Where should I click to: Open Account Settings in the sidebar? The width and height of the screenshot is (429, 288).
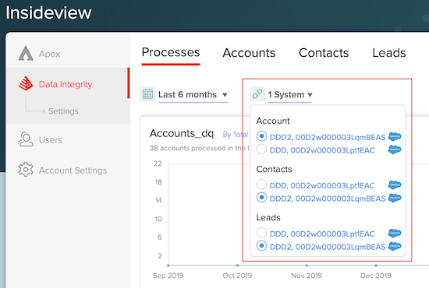point(73,170)
